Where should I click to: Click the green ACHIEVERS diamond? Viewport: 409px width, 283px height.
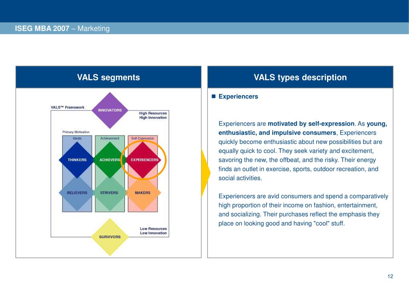tap(110, 160)
